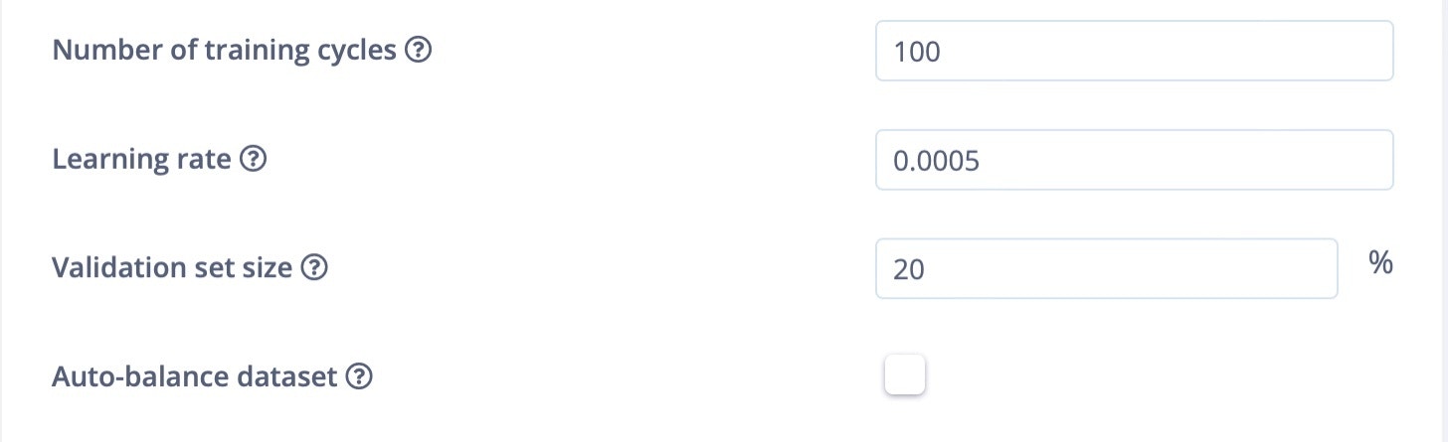Click the question mark after Learning rate
This screenshot has width=1448, height=442.
point(254,159)
